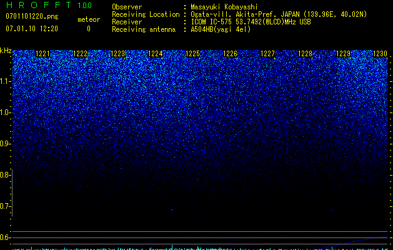Click the time marker 1230
Viewport: 393px width, 250px height.
[x=381, y=54]
